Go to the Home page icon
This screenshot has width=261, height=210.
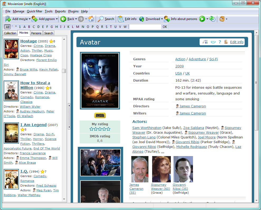coord(91,19)
